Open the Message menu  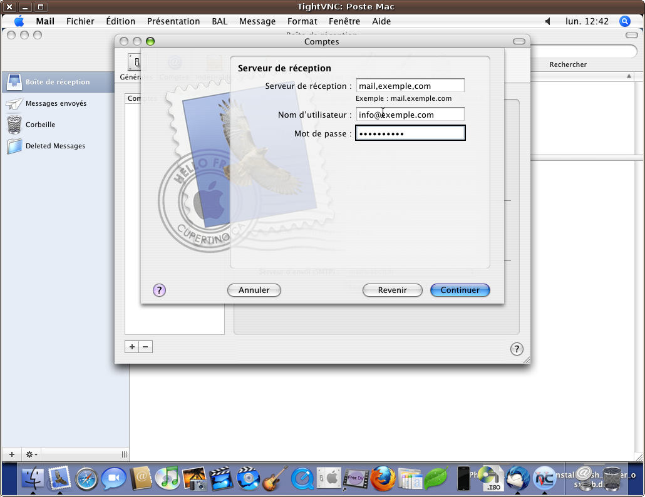(x=257, y=21)
